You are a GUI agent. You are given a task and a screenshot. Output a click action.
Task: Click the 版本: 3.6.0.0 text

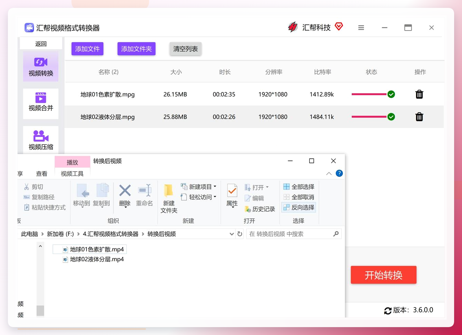413,310
